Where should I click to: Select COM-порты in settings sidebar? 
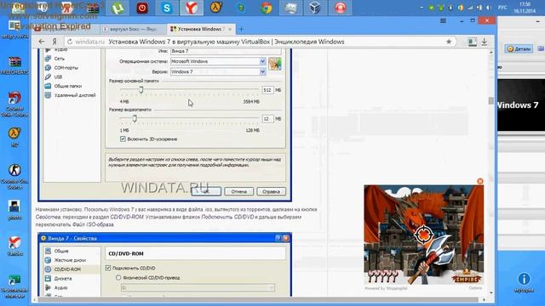pyautogui.click(x=66, y=68)
